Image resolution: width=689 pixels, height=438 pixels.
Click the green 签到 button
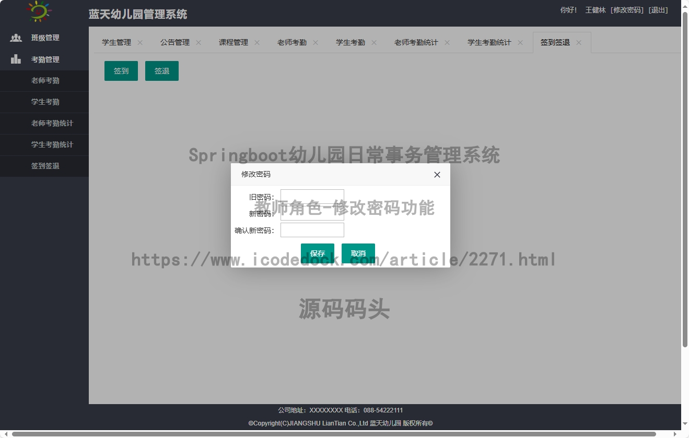(x=121, y=71)
